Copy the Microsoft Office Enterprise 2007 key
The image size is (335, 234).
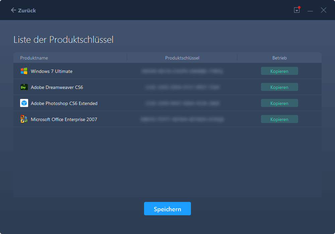pos(279,119)
